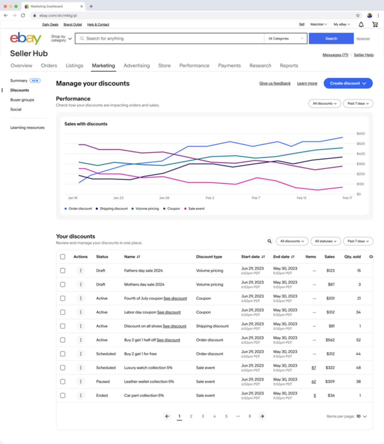Open the Chrome three-dot menu
Image resolution: width=384 pixels, height=444 pixels.
[x=379, y=16]
